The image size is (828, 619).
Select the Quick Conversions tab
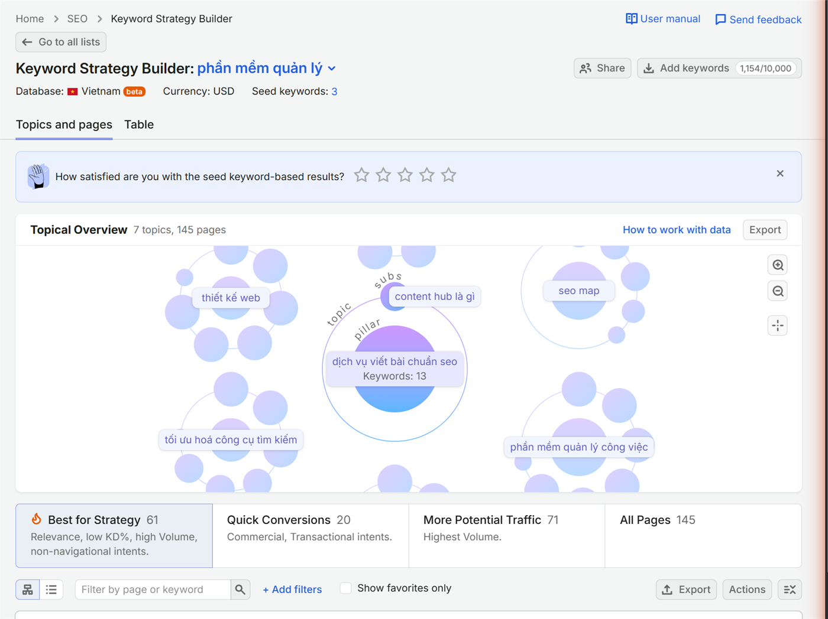coord(310,536)
